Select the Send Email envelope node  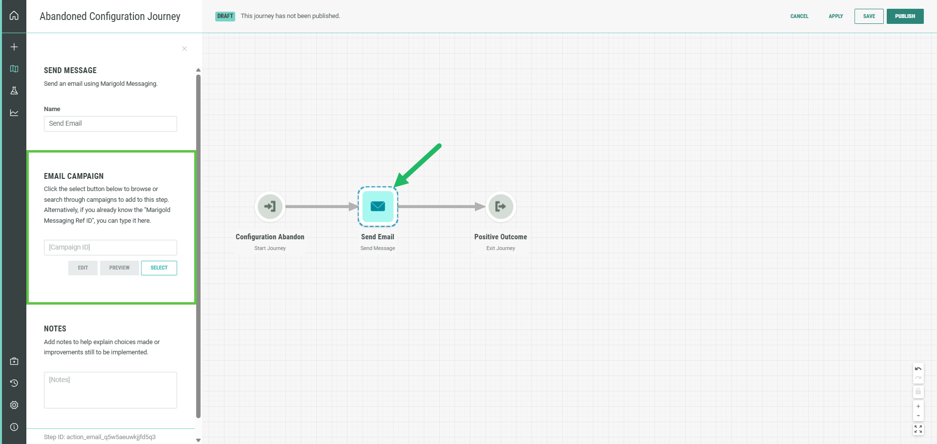[378, 207]
